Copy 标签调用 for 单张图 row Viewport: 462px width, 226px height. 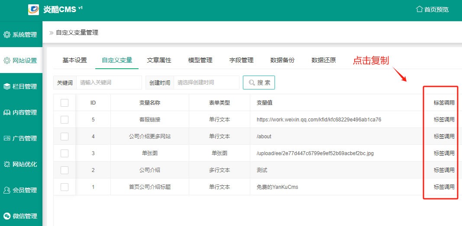[x=444, y=153]
